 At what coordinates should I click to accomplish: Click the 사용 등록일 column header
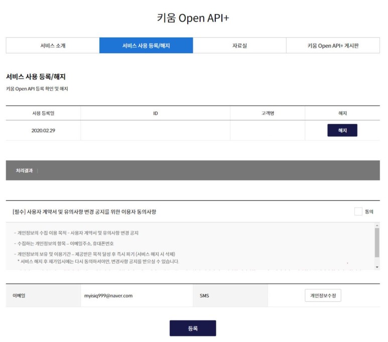[43, 113]
